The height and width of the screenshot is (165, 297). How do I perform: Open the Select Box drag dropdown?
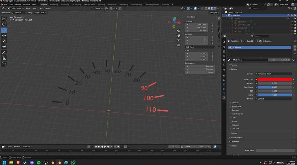(41, 13)
